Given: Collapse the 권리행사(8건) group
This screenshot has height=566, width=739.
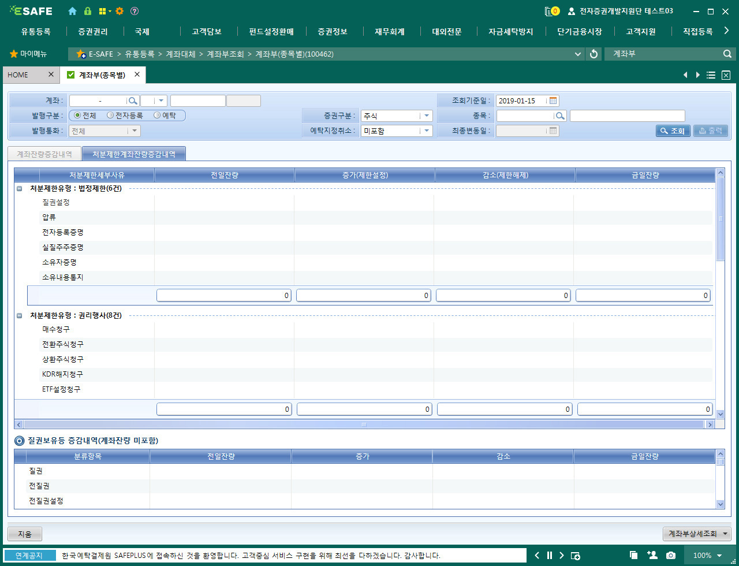Looking at the screenshot, I should pos(20,315).
